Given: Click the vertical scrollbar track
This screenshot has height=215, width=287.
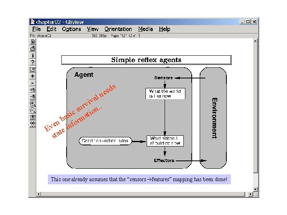Looking at the screenshot, I should [x=256, y=180].
